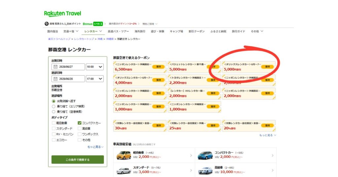Image resolution: width=338 pixels, height=177 pixels.
Task: Click the この条件で検索する button
Action: [78, 160]
